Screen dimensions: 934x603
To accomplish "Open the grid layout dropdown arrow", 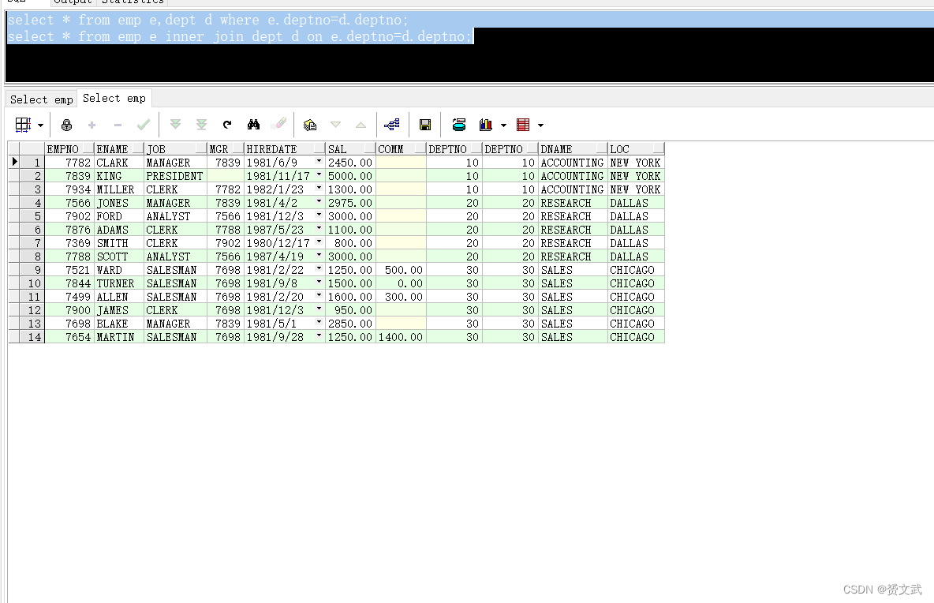I will pos(40,125).
